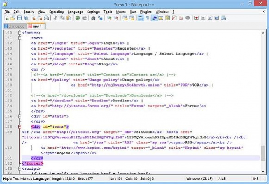Create a new document with the New icon
Image resolution: width=269 pixels, height=184 pixels.
6,18
